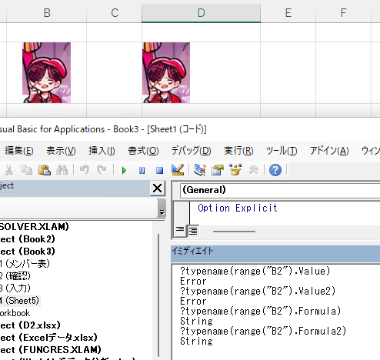Run macro with the green play icon

(124, 170)
